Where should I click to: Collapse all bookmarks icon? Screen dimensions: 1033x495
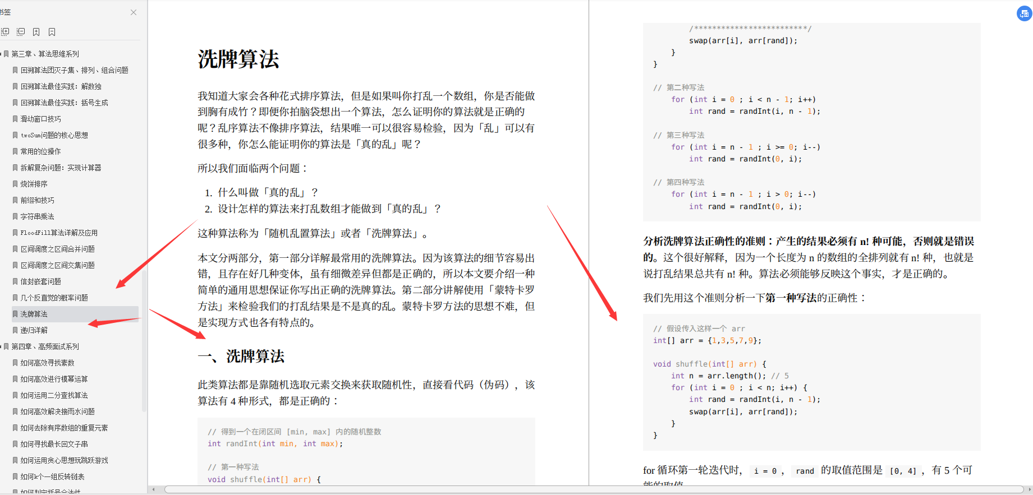(21, 32)
